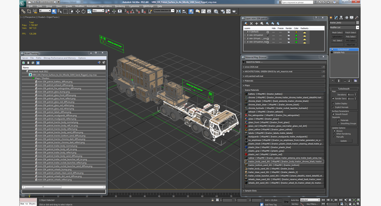Image resolution: width=381 pixels, height=206 pixels.
Task: Select When Rendering update option
Action: pos(334,134)
